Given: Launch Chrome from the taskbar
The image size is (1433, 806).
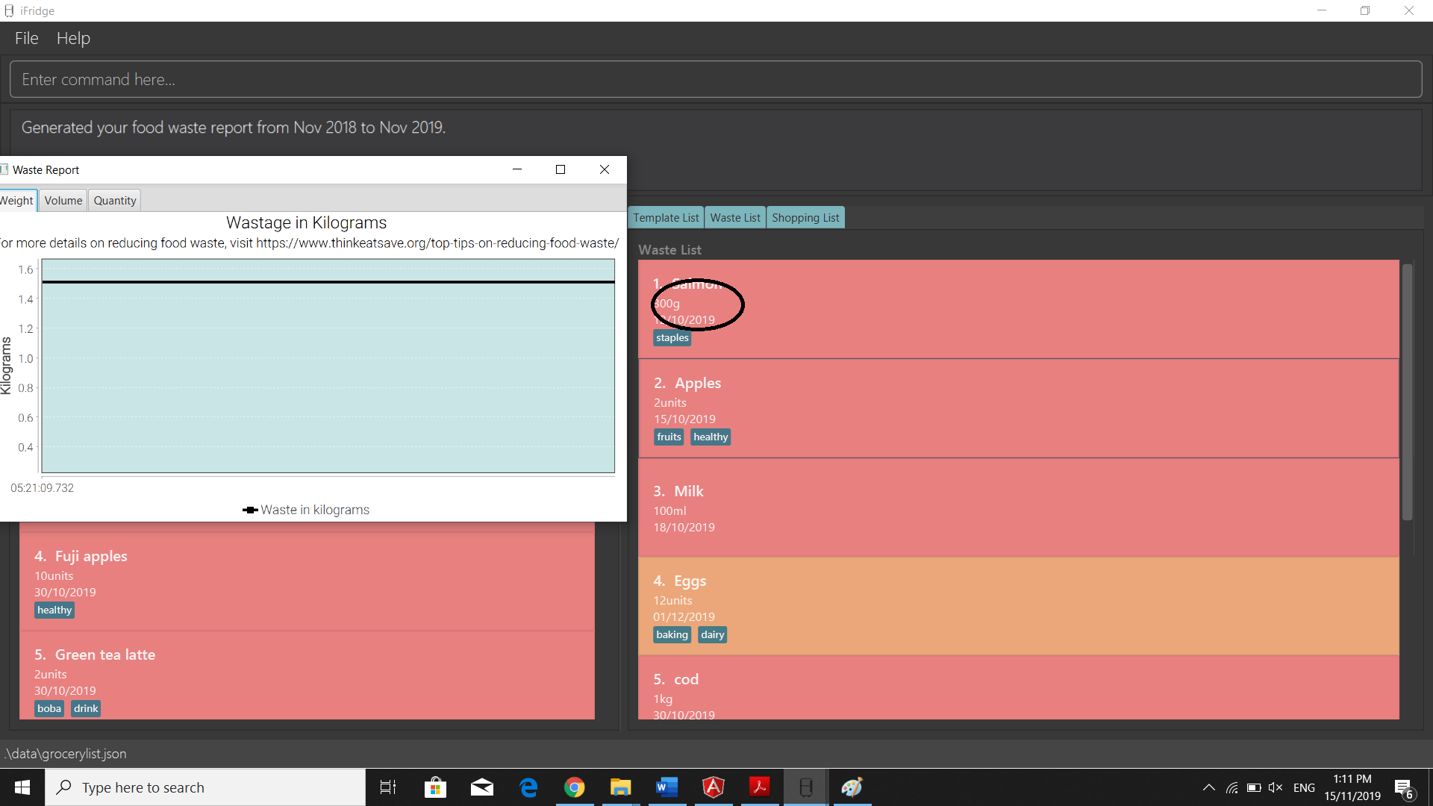Looking at the screenshot, I should (574, 787).
